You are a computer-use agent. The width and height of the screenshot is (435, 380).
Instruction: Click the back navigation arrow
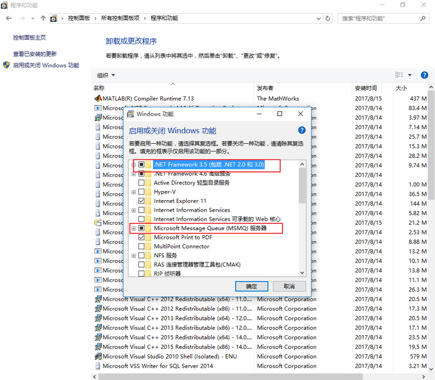9,18
